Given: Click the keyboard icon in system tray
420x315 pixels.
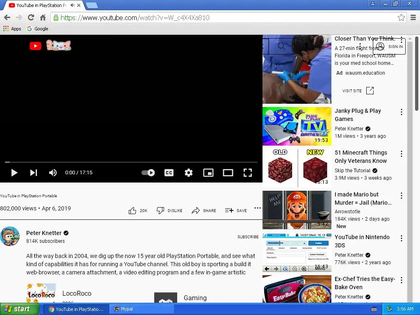Looking at the screenshot, I should point(374,309).
